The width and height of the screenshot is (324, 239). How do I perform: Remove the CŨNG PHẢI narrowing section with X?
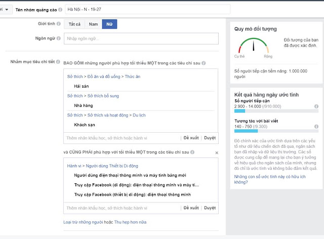pyautogui.click(x=217, y=153)
